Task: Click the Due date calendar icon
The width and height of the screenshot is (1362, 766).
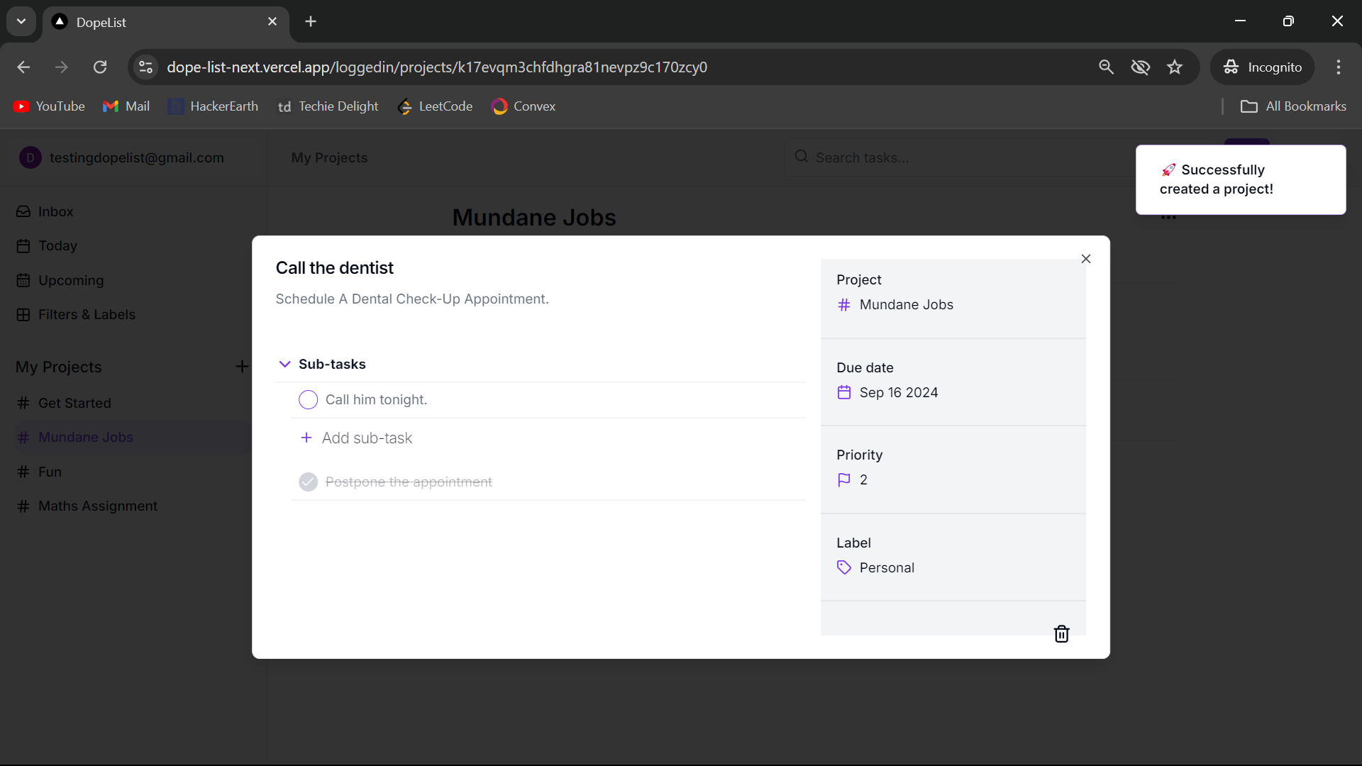Action: pos(843,392)
